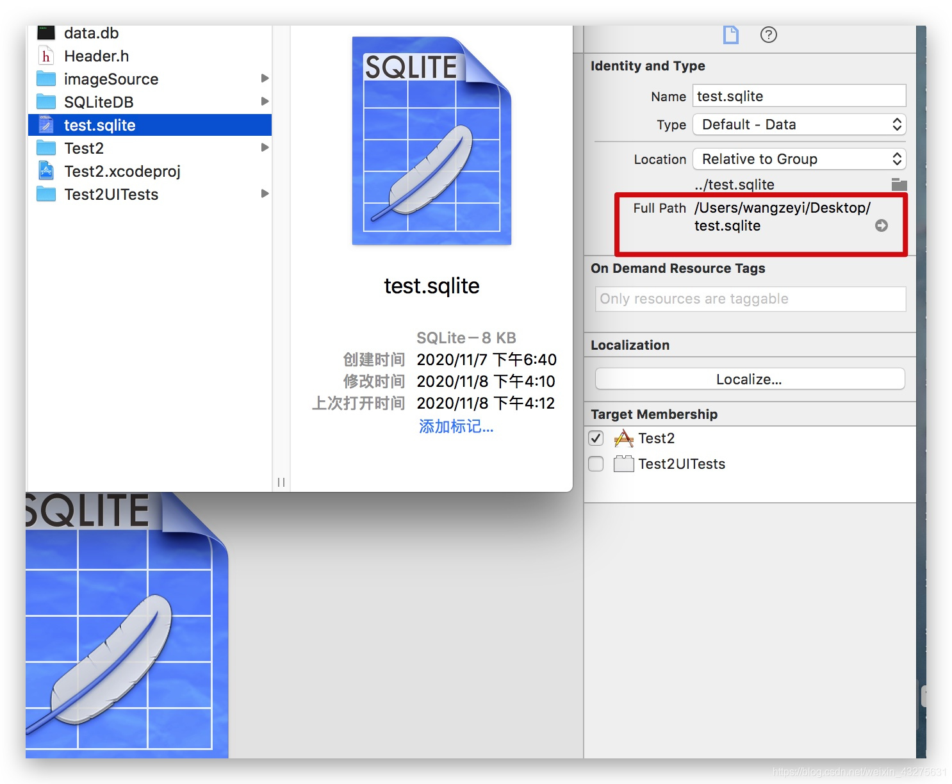Click the test.sqlite file icon in list
952x784 pixels.
pos(46,124)
